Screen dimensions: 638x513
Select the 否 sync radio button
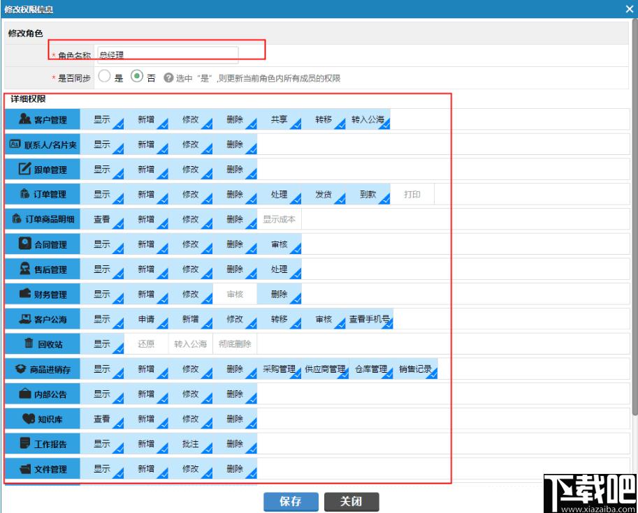tap(137, 76)
